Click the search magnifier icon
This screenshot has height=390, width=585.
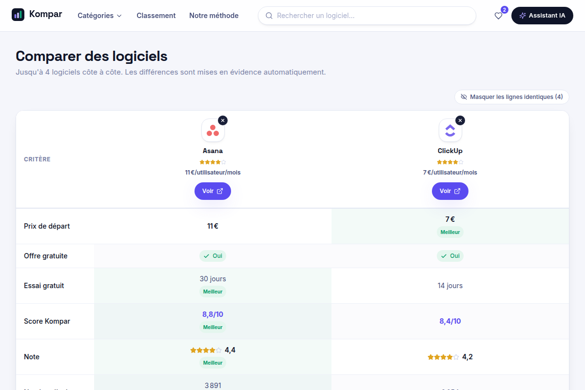pos(269,16)
